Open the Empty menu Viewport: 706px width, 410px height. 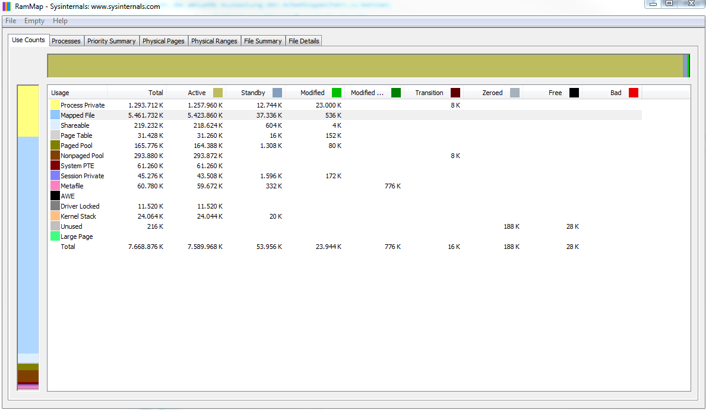point(34,21)
